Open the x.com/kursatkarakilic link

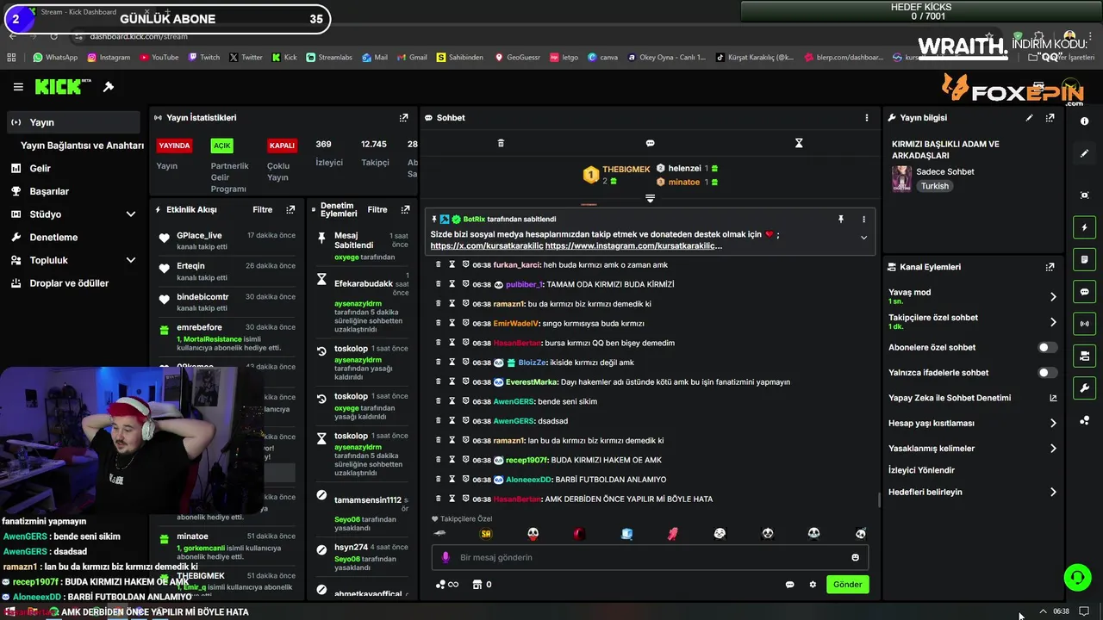pyautogui.click(x=487, y=246)
